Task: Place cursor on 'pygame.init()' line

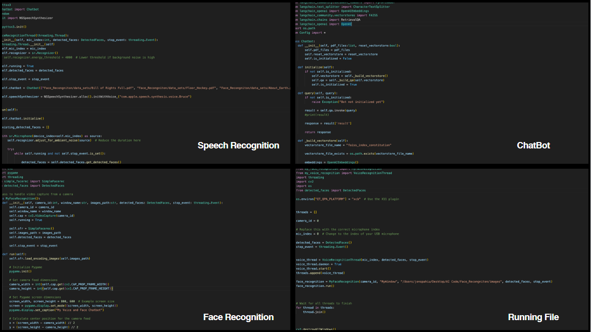Action: (x=20, y=272)
